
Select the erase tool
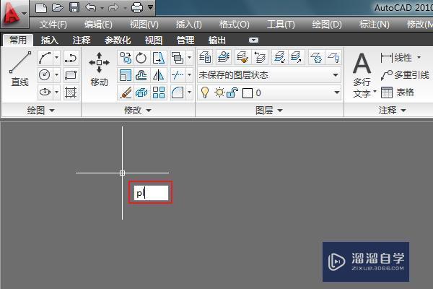pos(126,92)
